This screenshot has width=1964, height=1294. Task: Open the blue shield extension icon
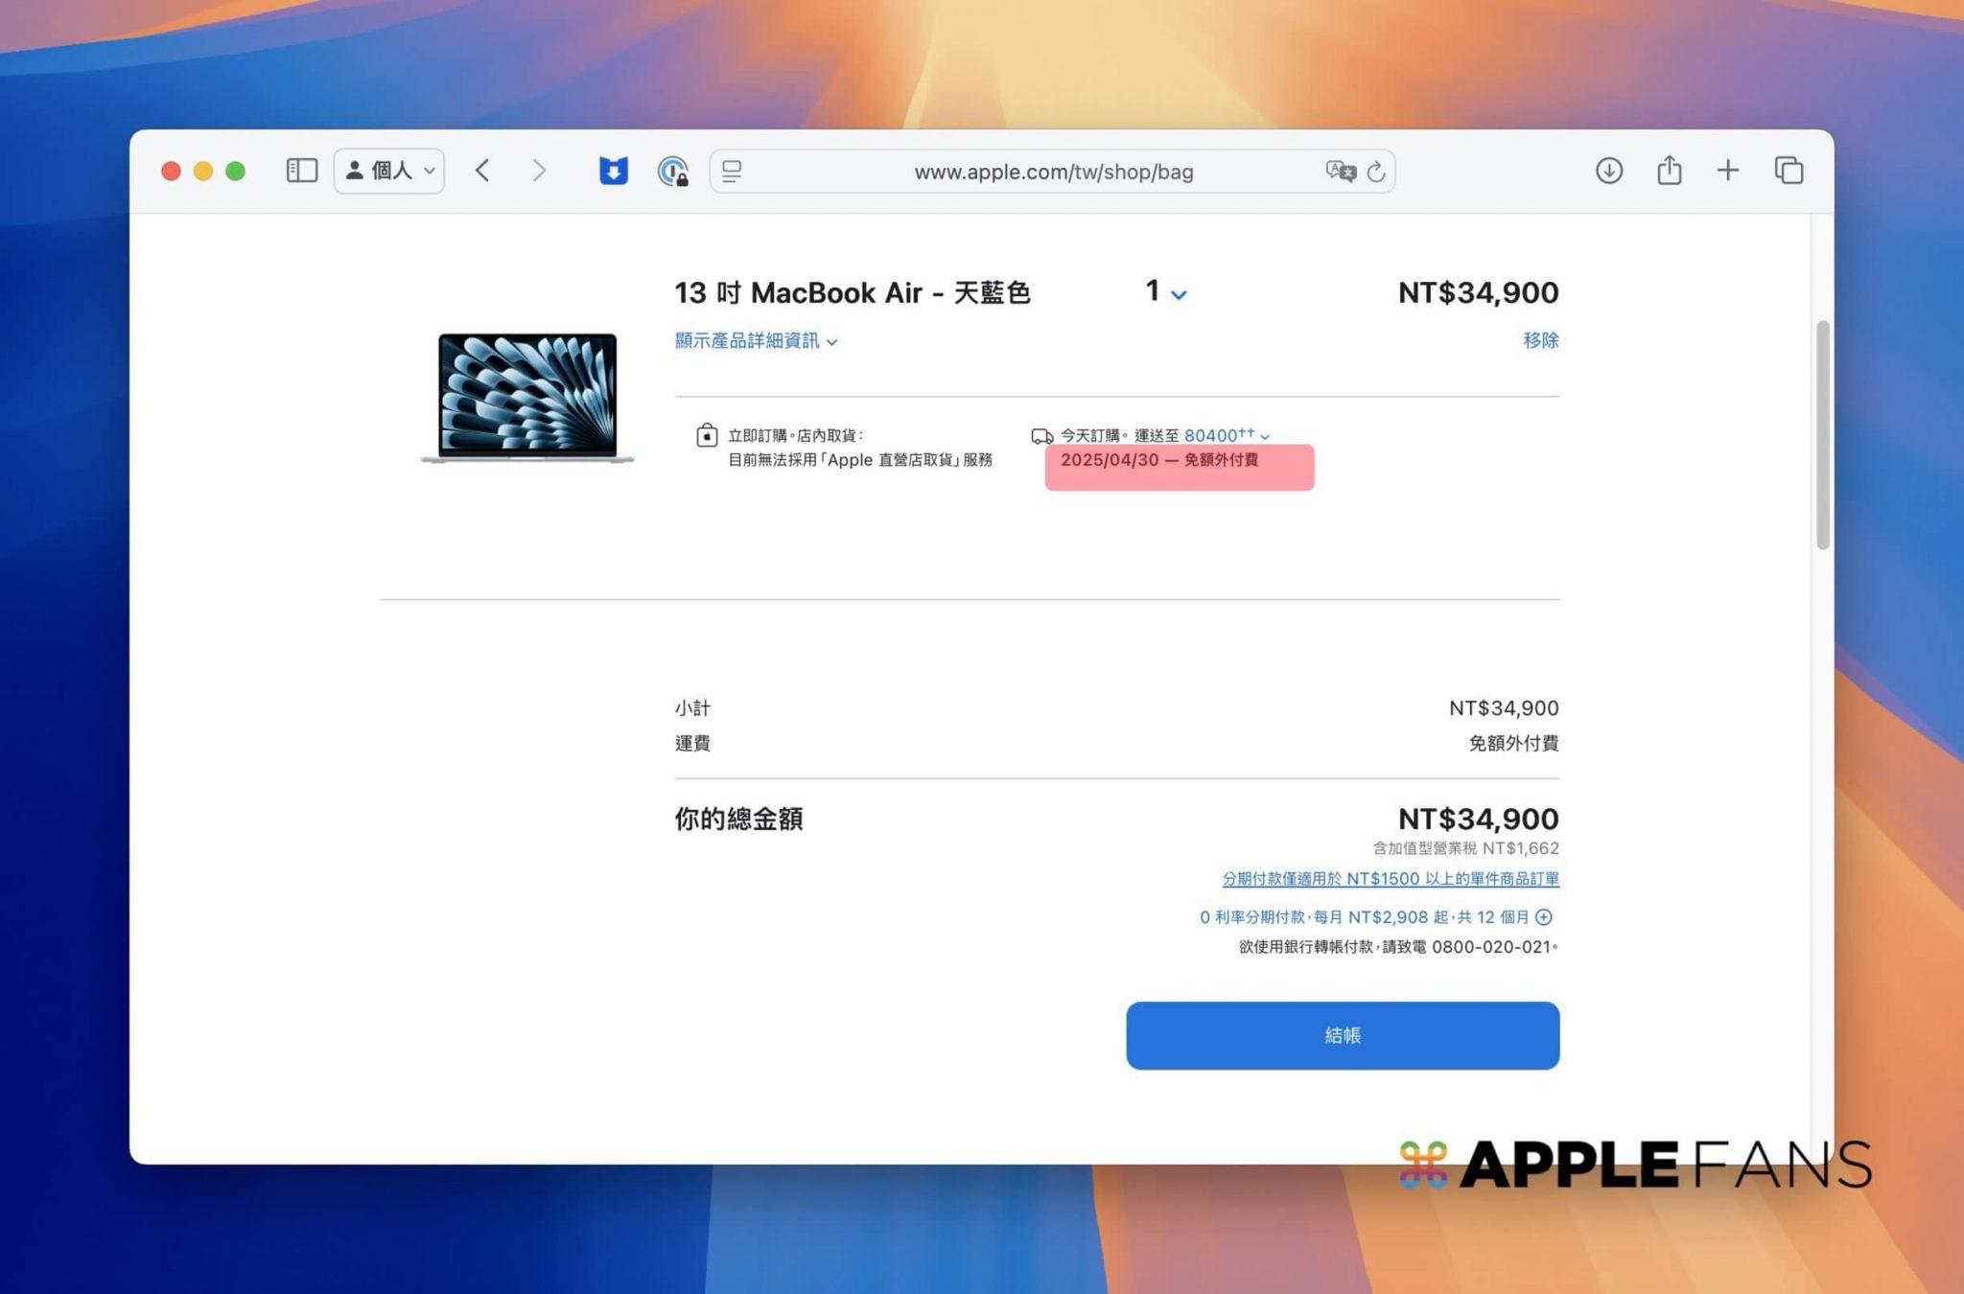(613, 171)
